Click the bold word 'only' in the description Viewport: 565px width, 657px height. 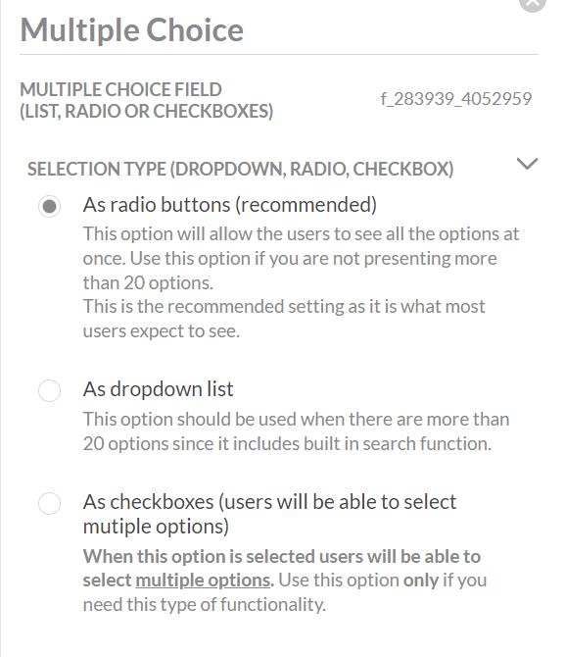click(x=421, y=581)
